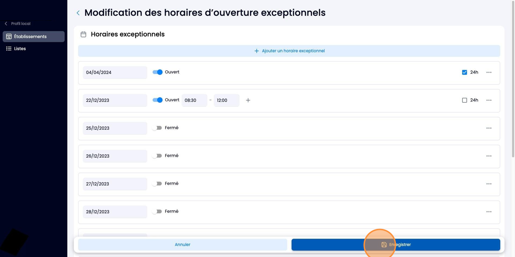Enable the Fermé switch for 25/12/2023

click(157, 128)
